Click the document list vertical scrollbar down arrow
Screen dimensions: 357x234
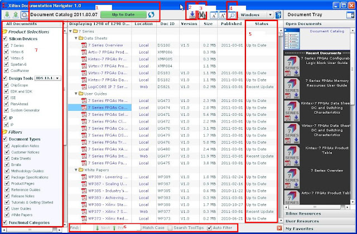pyautogui.click(x=281, y=221)
